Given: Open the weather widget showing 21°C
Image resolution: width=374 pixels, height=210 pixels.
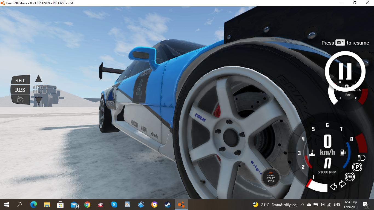Looking at the screenshot, I should 275,205.
